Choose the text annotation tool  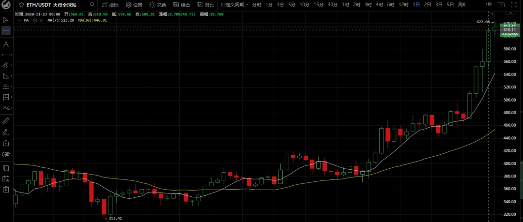[x=6, y=44]
